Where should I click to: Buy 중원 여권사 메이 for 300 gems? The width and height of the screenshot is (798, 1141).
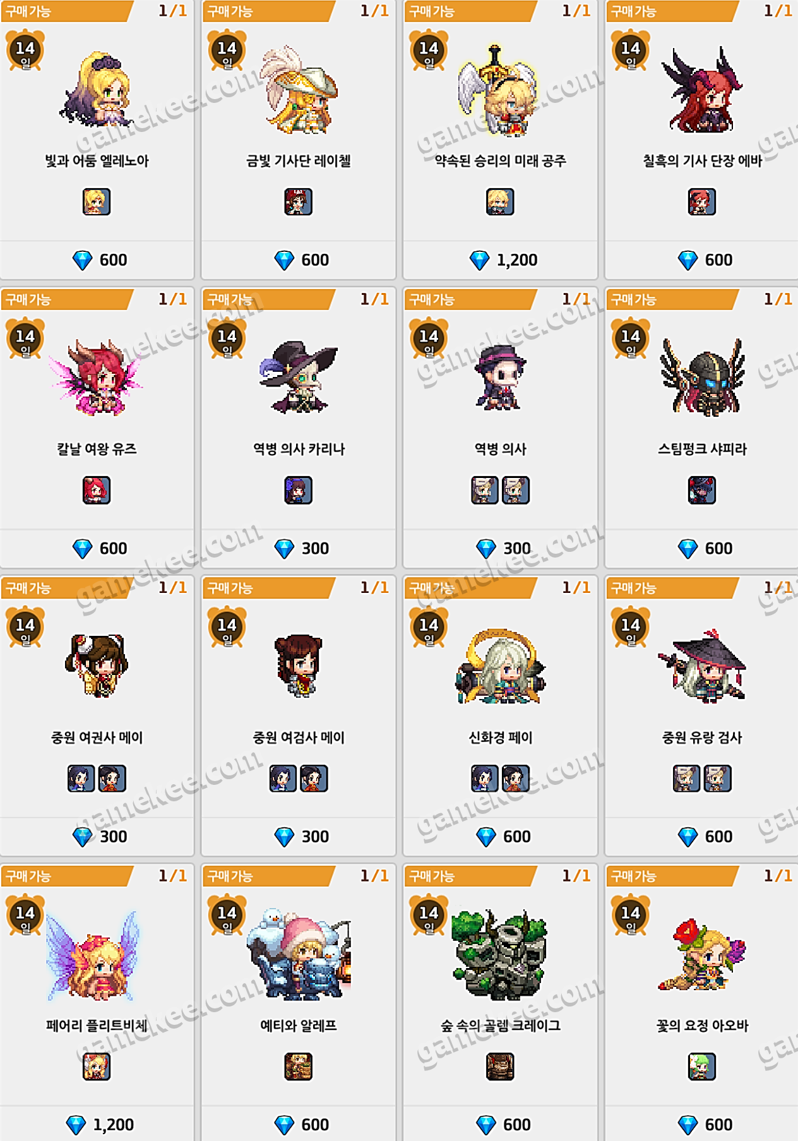pyautogui.click(x=97, y=836)
